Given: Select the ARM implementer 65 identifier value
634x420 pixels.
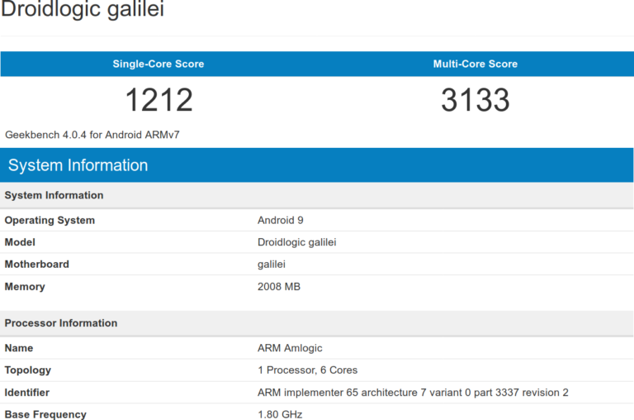Looking at the screenshot, I should click(x=413, y=393).
